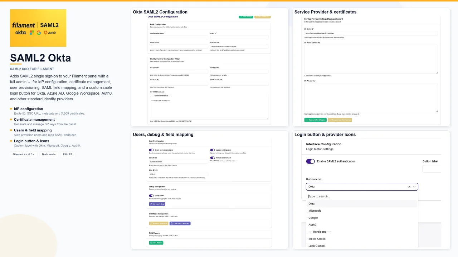
Task: Click the Filament 4.x & 5.x badge
Action: pyautogui.click(x=24, y=155)
